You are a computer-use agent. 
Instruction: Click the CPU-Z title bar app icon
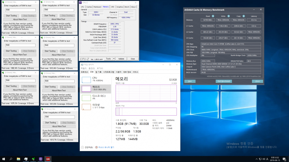(x=80, y=3)
